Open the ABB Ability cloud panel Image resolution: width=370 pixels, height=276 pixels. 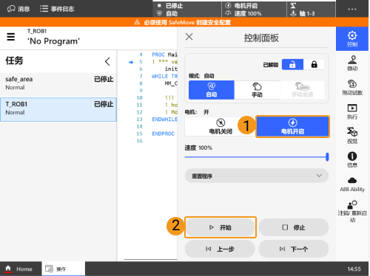tap(352, 184)
